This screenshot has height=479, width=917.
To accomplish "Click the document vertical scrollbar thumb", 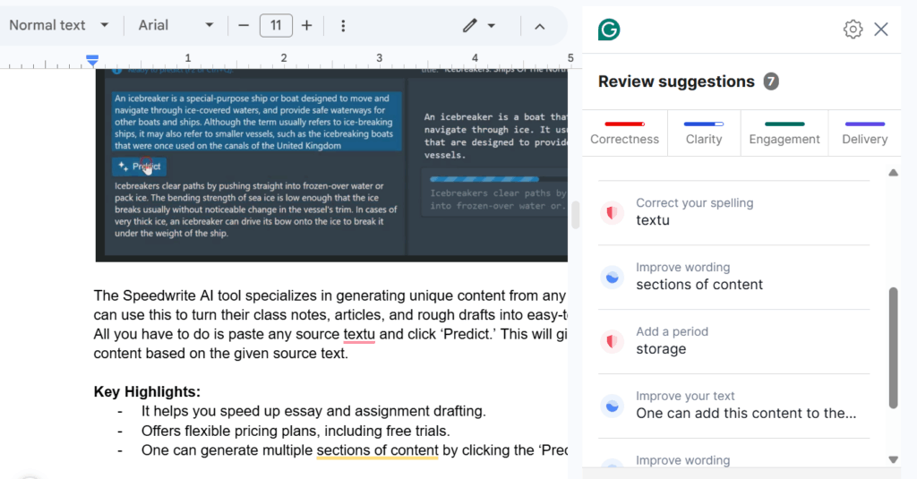I will click(576, 215).
